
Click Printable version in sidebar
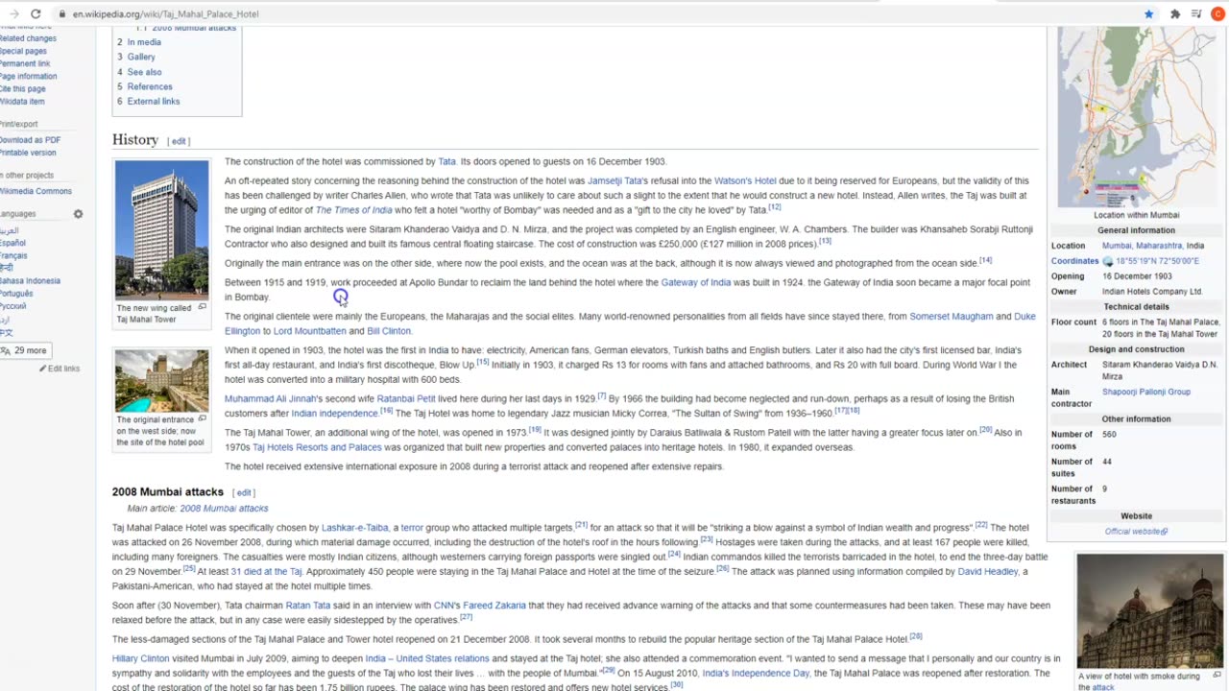(x=28, y=153)
